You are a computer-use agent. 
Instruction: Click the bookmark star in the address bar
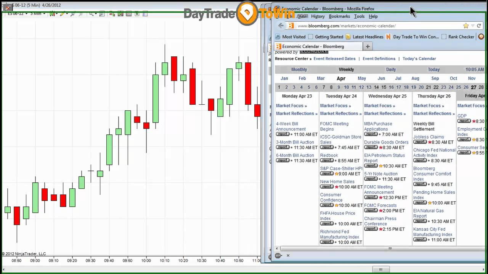pos(466,26)
